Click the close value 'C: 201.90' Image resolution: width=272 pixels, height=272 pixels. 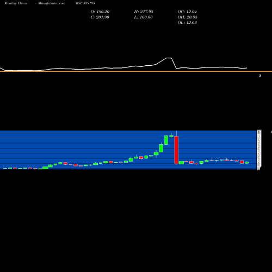click(100, 17)
